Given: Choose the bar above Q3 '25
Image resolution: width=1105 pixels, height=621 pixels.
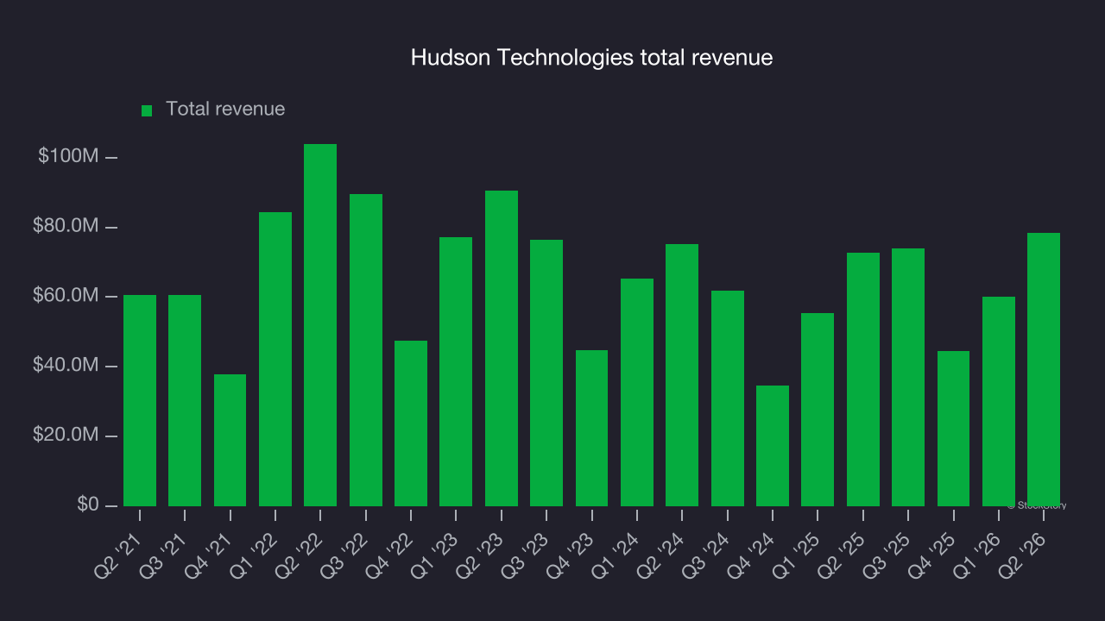Looking at the screenshot, I should (908, 377).
